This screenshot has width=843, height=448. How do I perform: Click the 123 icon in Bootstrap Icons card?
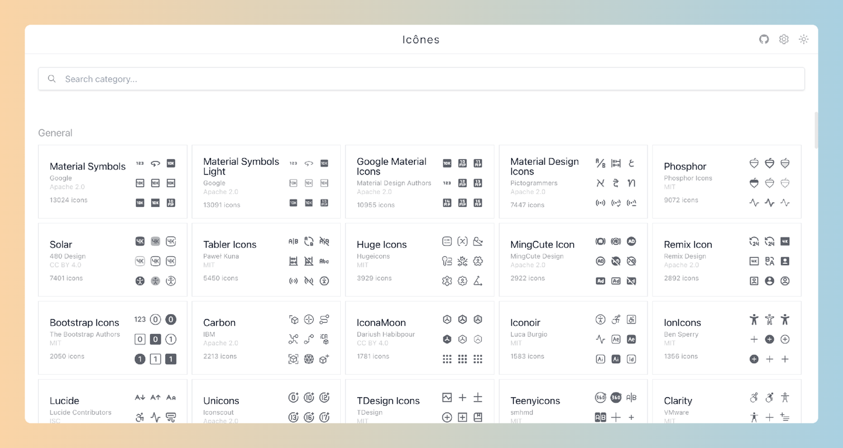click(x=140, y=319)
